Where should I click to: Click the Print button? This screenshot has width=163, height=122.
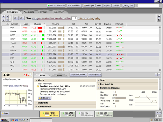click(99, 6)
